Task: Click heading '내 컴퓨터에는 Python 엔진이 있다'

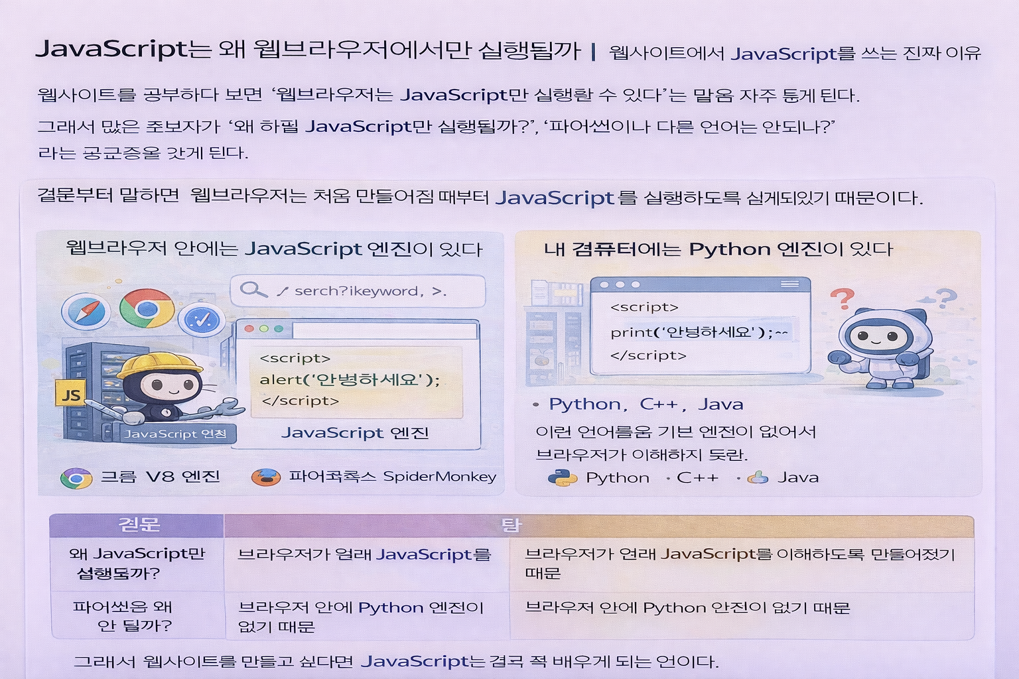Action: tap(718, 249)
